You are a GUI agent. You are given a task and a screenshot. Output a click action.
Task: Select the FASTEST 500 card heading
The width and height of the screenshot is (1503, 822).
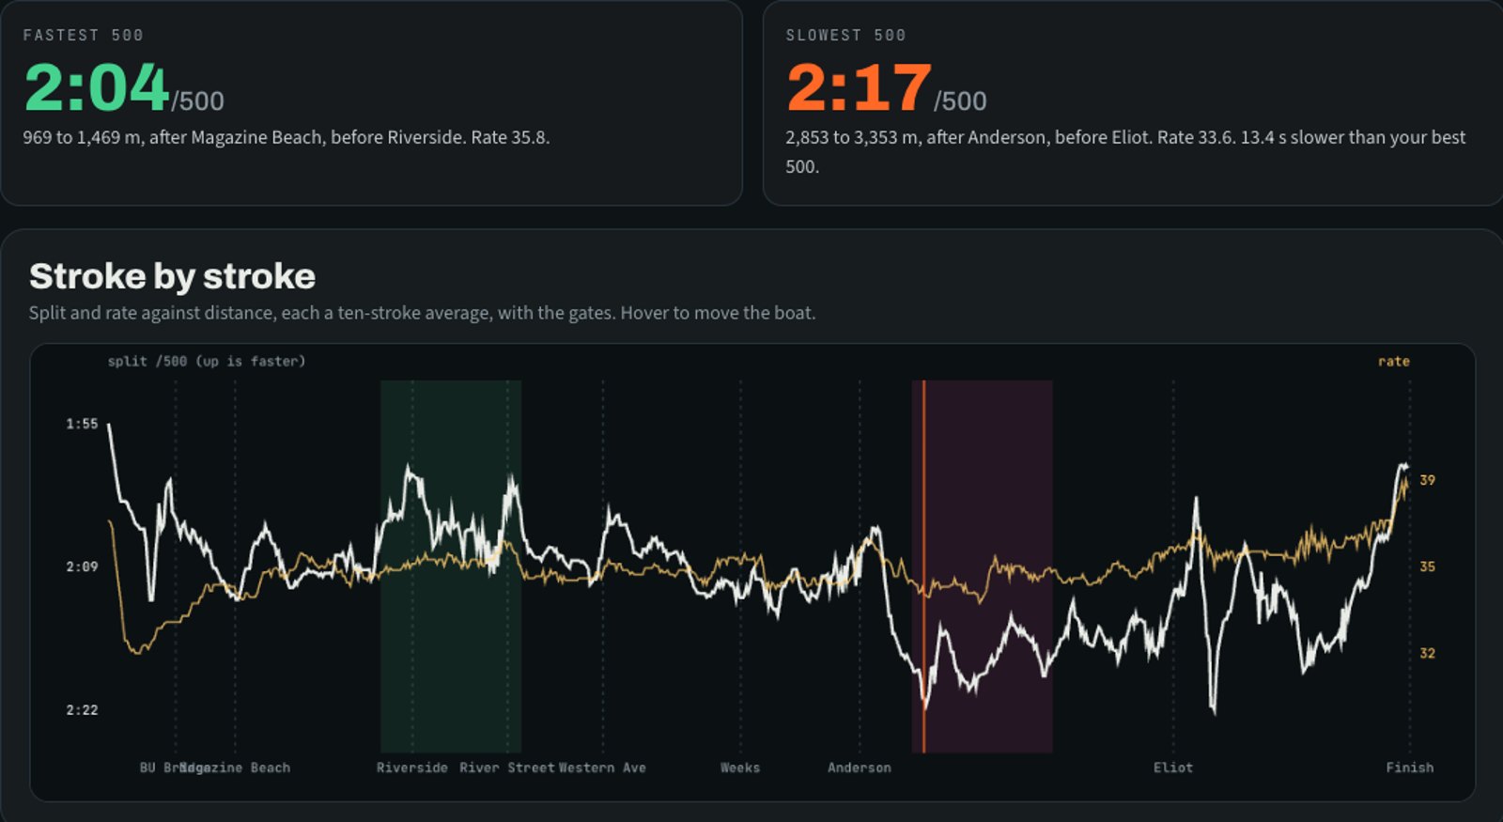point(84,35)
